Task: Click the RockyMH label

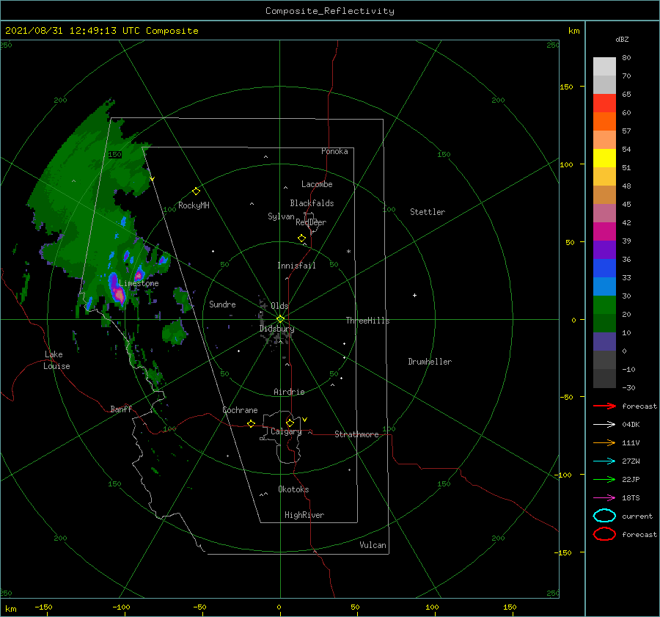Action: 194,205
